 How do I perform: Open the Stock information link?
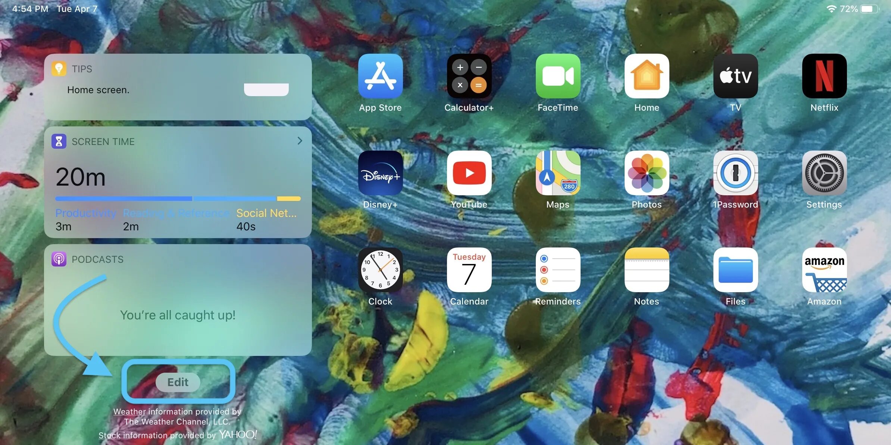pos(109,435)
